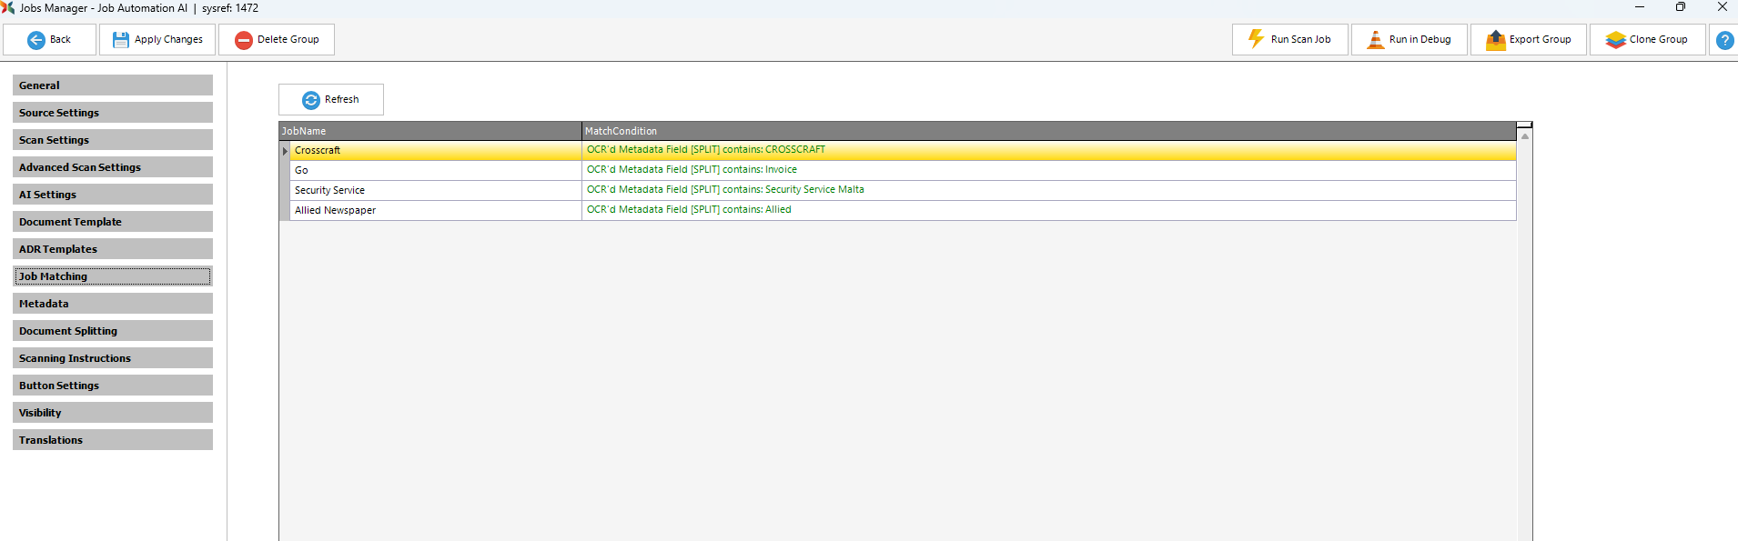This screenshot has width=1738, height=541.
Task: Click the Export Group icon
Action: (1495, 40)
